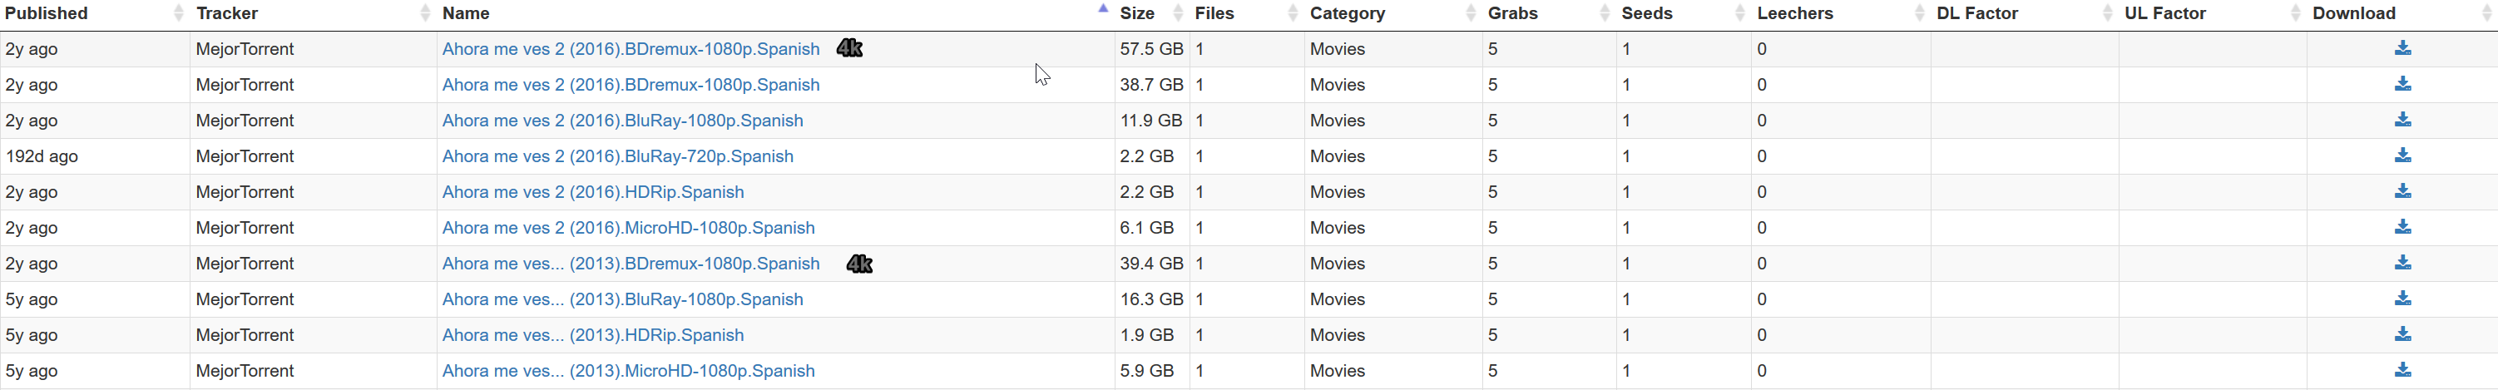The width and height of the screenshot is (2498, 390).
Task: Open Ahora me ves 2 (2016).BluRay-720p.Spanish link
Action: coord(618,156)
